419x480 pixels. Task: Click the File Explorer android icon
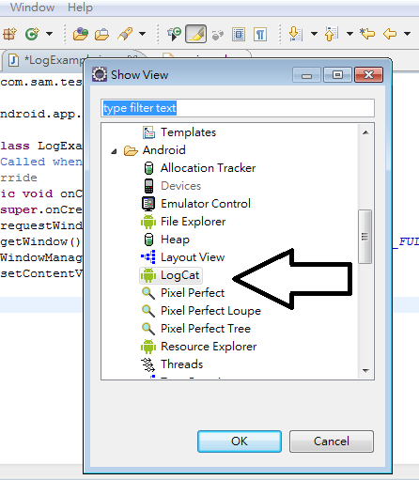(148, 222)
